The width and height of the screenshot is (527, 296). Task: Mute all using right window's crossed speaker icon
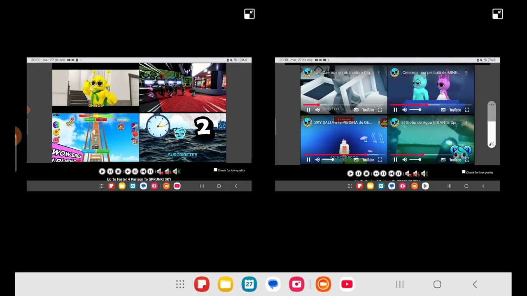pyautogui.click(x=408, y=174)
